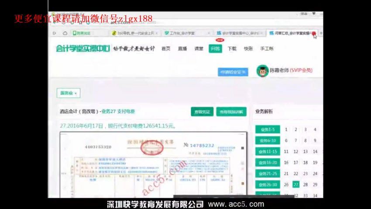Open 课堂 in the site navigation
371x209 pixels.
(199, 49)
